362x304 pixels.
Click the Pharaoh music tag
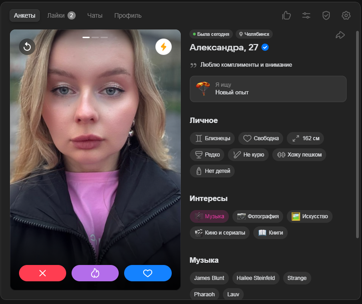[x=204, y=294]
